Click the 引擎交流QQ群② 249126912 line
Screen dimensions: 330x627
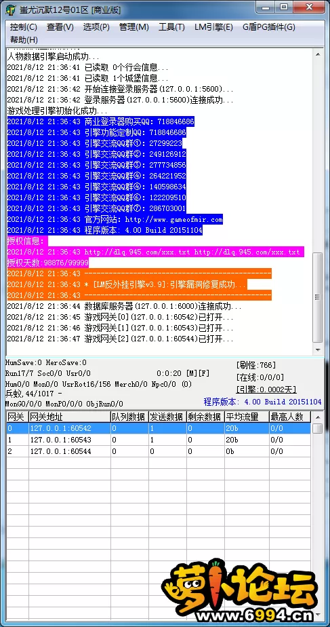(x=96, y=154)
